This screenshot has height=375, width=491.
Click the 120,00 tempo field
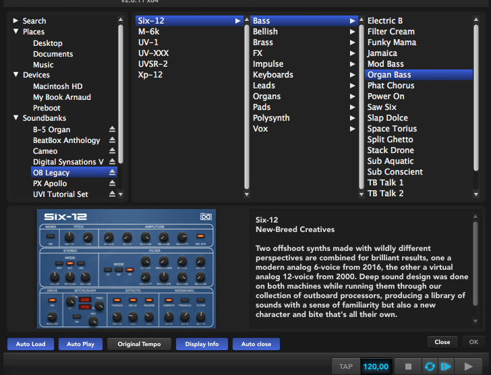pos(376,366)
